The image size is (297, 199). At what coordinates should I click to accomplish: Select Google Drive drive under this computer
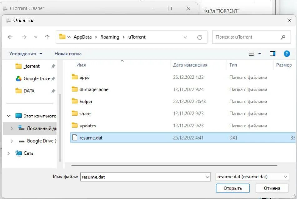click(37, 141)
